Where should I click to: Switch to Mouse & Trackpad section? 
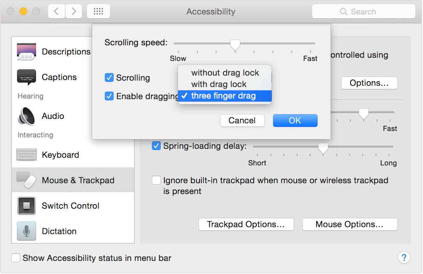57,180
